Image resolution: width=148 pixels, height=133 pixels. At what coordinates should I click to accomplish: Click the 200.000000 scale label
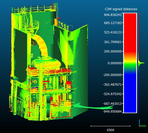113,51
